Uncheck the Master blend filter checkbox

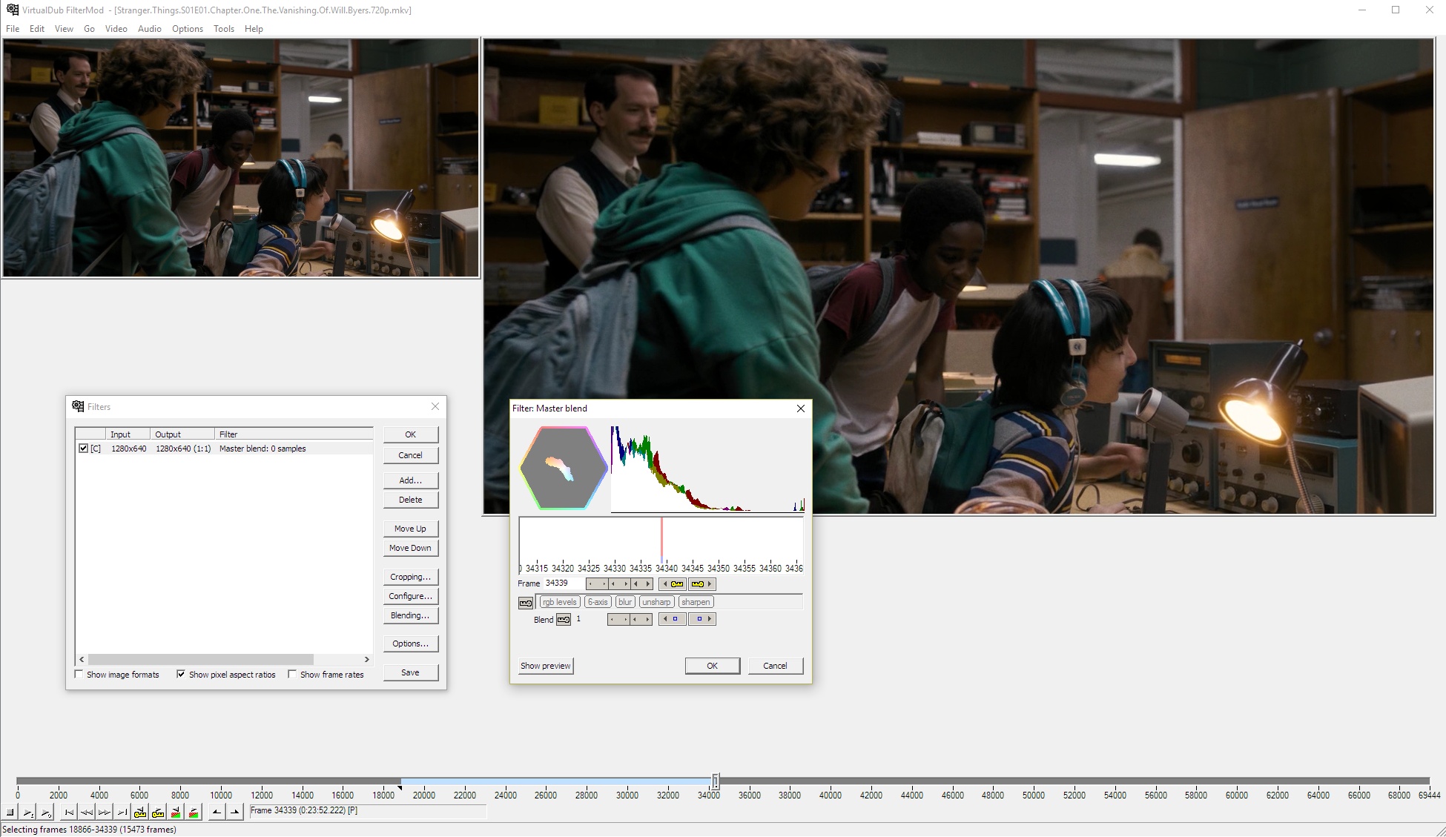coord(83,449)
